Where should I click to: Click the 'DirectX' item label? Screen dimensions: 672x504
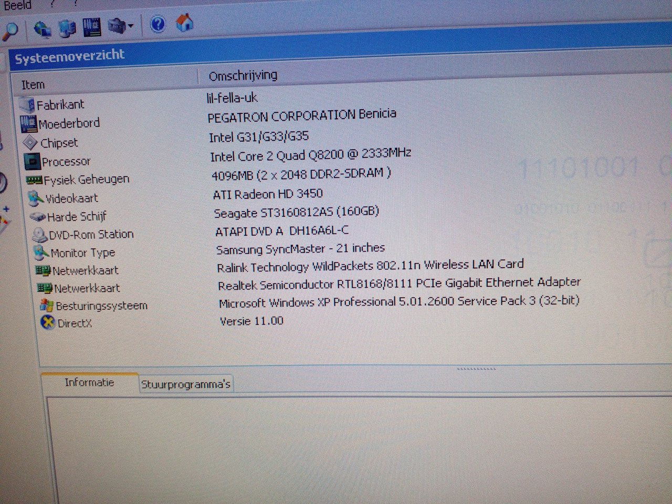click(x=75, y=323)
